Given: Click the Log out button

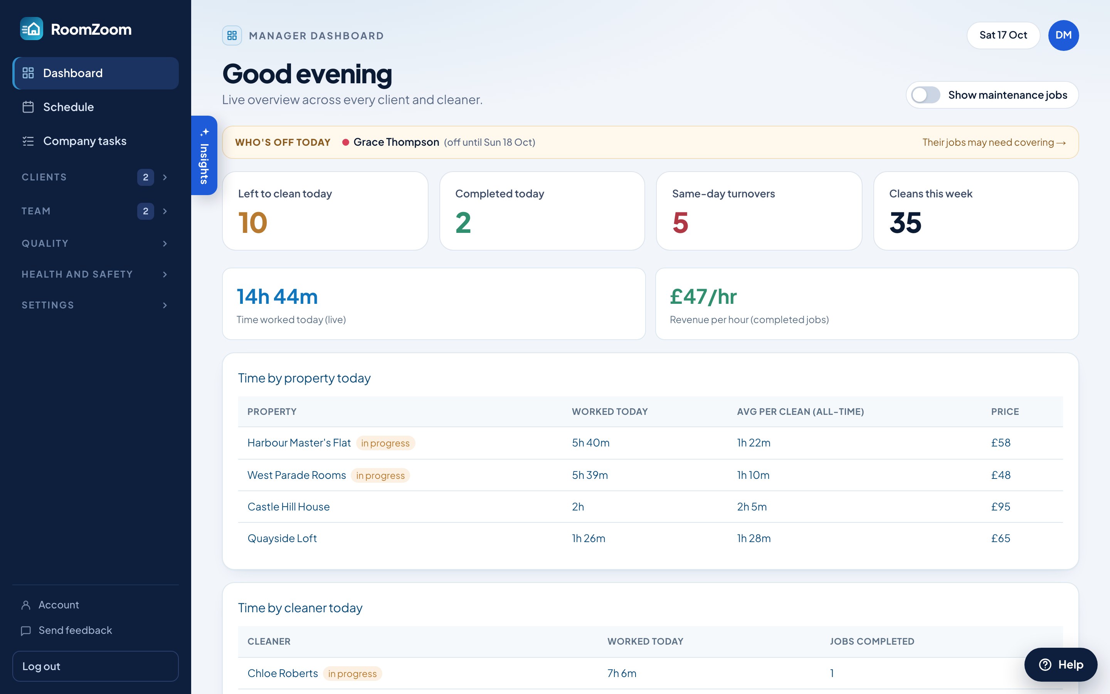Looking at the screenshot, I should (96, 666).
